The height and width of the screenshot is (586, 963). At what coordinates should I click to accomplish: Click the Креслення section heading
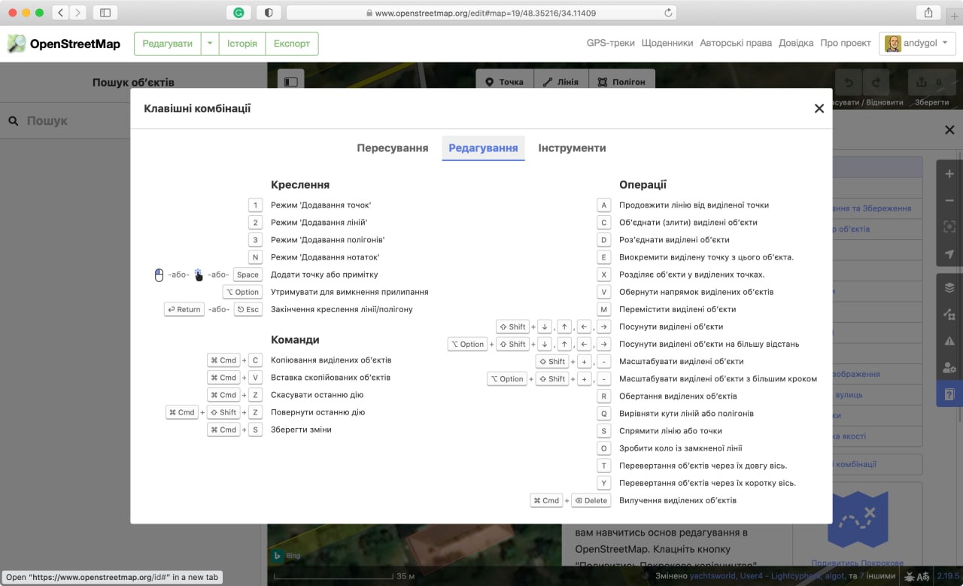point(300,184)
